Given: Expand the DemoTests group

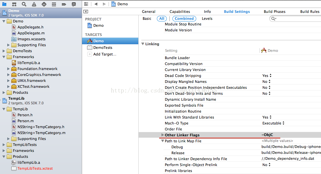Looking at the screenshot, I should (4, 51).
